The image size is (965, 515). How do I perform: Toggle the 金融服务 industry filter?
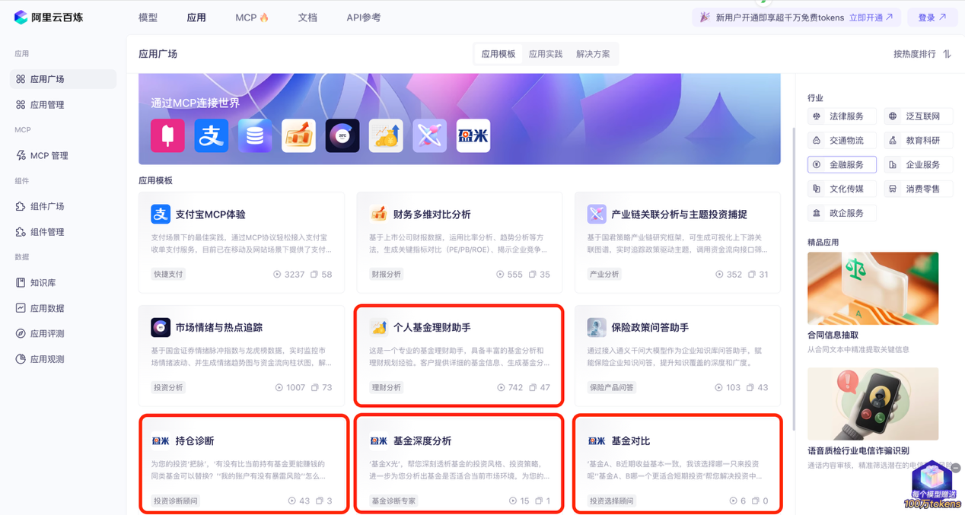click(x=842, y=165)
